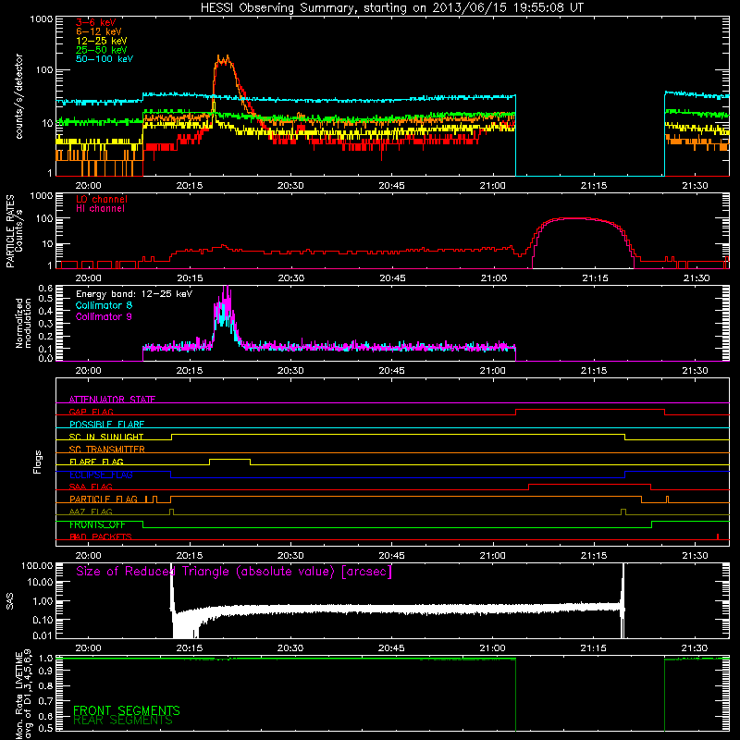The height and width of the screenshot is (740, 740).
Task: Click the raised GAP FLAG step segment
Action: pyautogui.click(x=590, y=410)
